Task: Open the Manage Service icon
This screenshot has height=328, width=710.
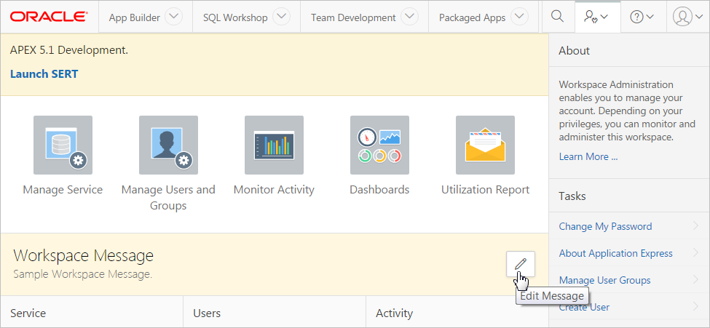Action: pos(63,145)
